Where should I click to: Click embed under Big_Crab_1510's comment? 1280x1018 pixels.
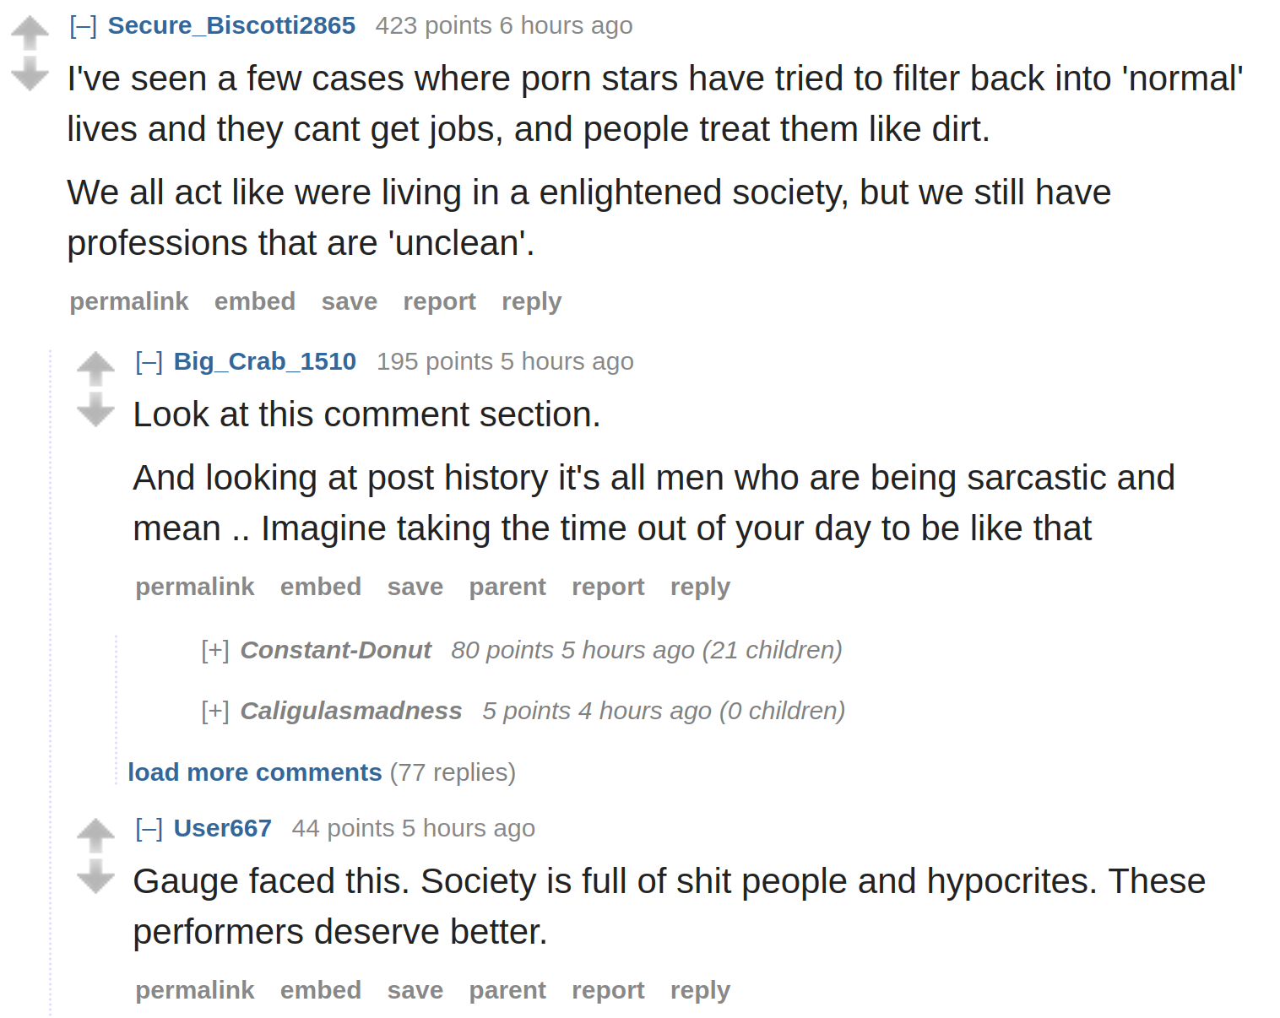pos(321,587)
